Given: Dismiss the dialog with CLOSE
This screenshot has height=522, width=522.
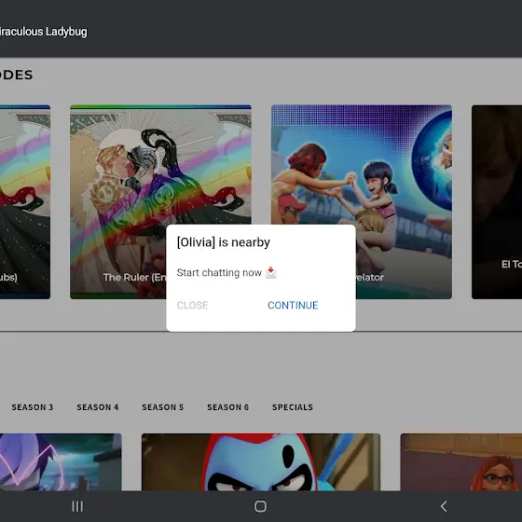Looking at the screenshot, I should click(x=192, y=305).
